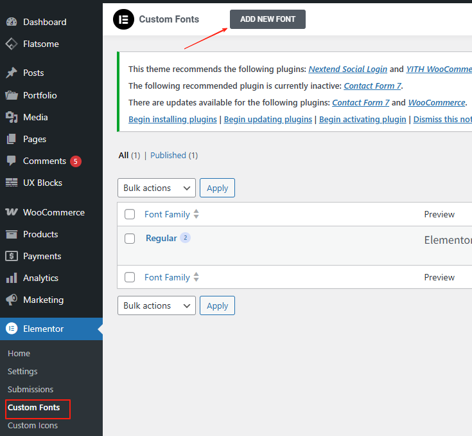Sort by Font Family column header arrows

tap(197, 214)
